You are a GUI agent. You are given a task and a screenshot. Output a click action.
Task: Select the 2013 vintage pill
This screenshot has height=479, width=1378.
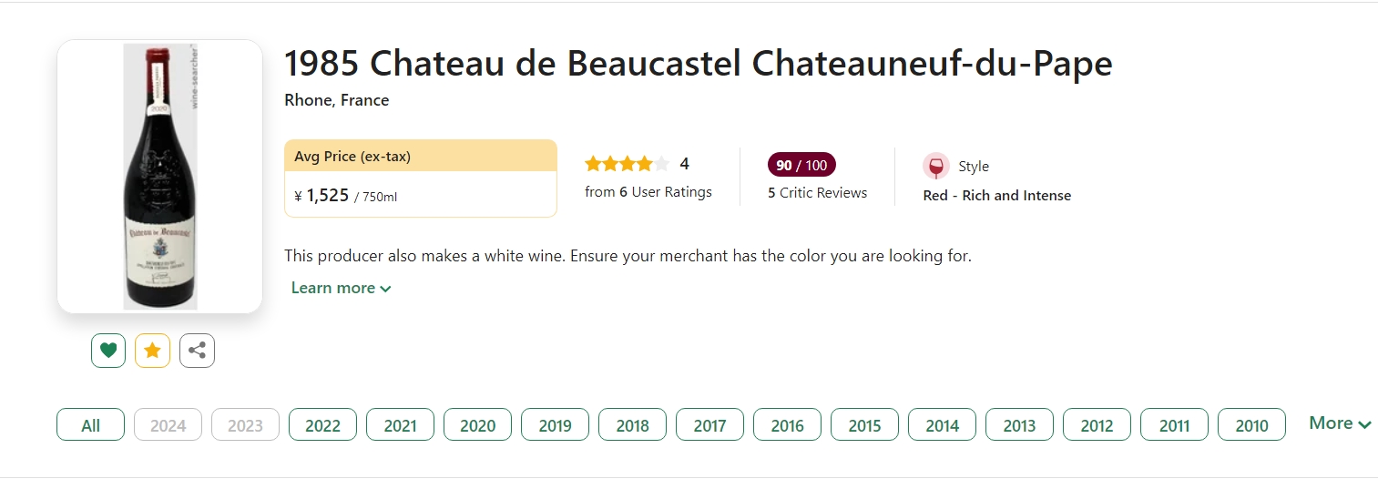1019,425
